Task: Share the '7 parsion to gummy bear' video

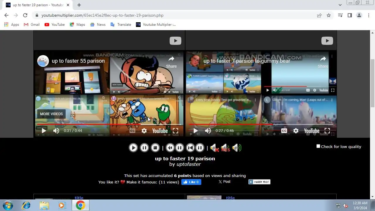Action: coord(323,62)
